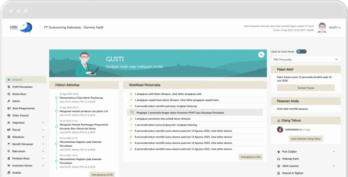Image resolution: width=348 pixels, height=177 pixels.
Task: Click the orange warning Pengingat icon
Action: click(132, 112)
